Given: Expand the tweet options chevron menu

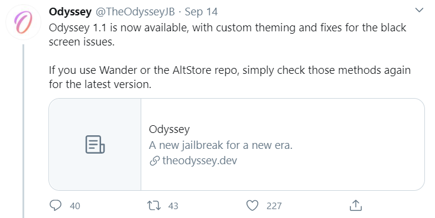Looking at the screenshot, I should [419, 10].
